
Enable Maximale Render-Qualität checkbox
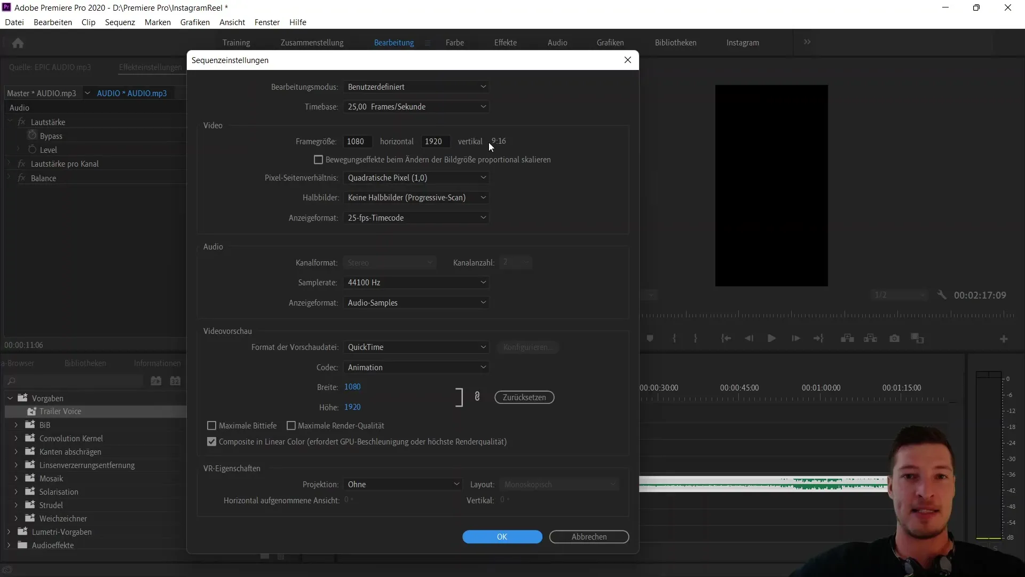coord(291,426)
